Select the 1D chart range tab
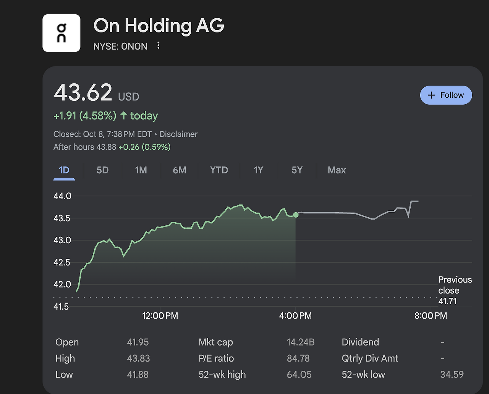 click(64, 170)
